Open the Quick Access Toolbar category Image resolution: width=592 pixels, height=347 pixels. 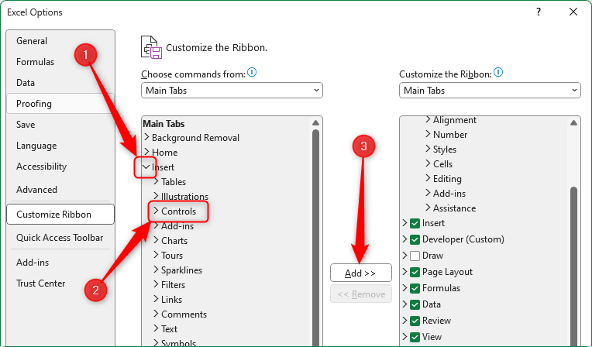tap(60, 238)
